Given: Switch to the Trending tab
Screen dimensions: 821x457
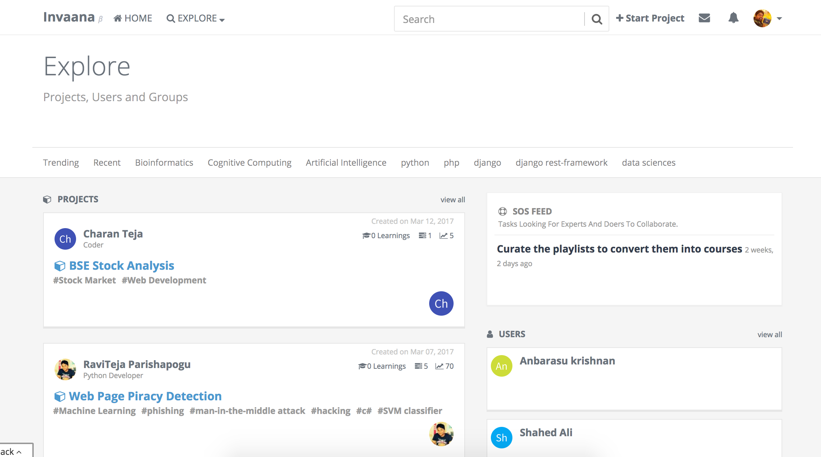Looking at the screenshot, I should (x=61, y=162).
